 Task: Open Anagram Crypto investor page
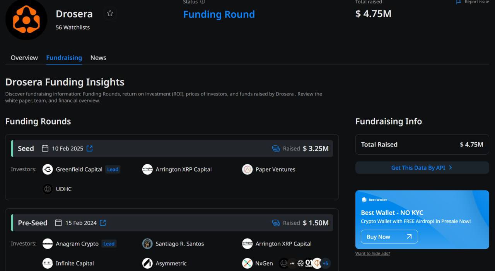77,244
